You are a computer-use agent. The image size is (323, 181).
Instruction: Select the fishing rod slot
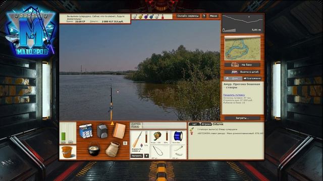[138, 140]
